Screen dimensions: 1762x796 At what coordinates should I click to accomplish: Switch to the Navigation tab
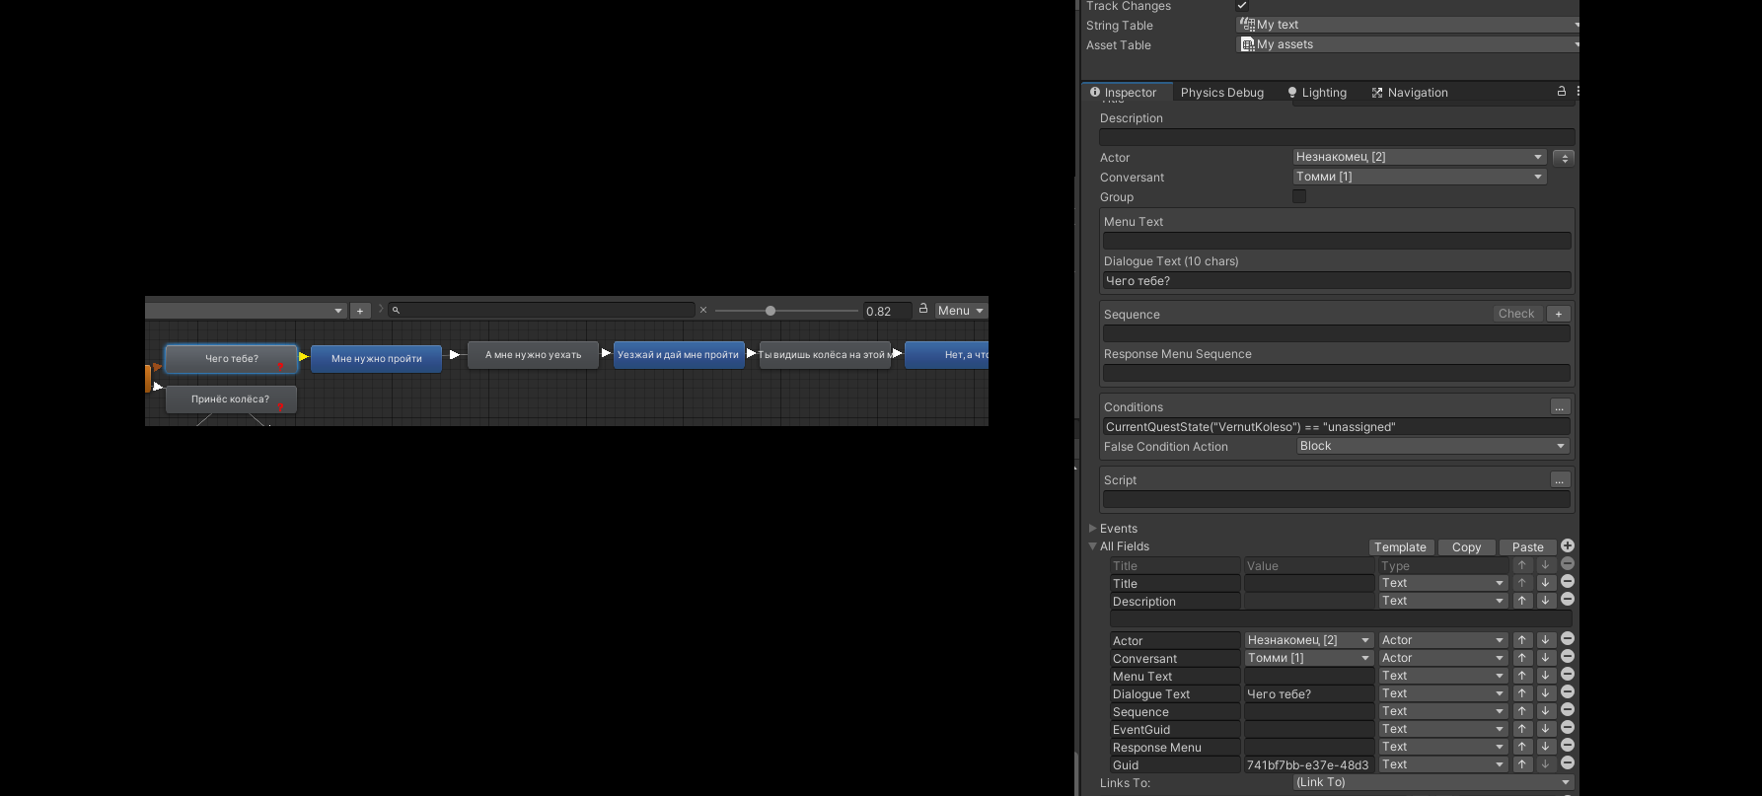(x=1410, y=93)
